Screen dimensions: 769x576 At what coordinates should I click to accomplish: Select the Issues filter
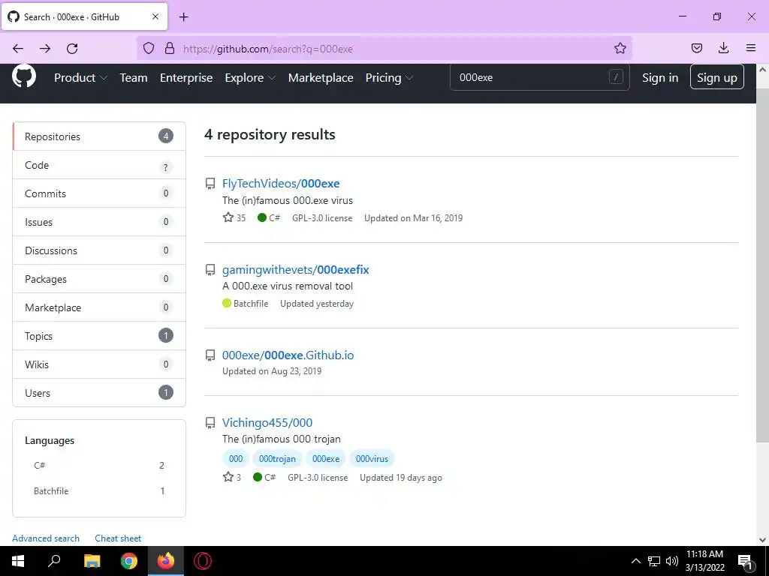(x=99, y=222)
